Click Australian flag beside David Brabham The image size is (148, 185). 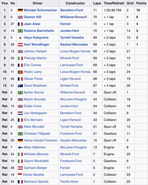tap(20, 86)
